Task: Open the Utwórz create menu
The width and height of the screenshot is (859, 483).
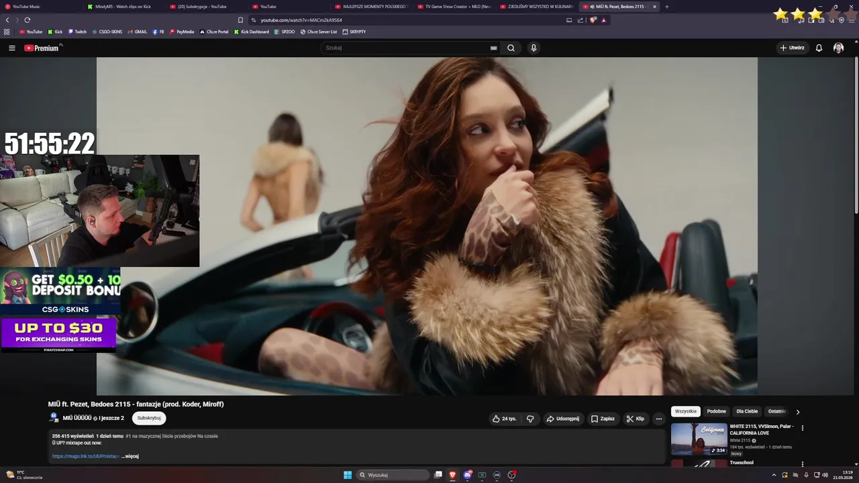Action: pyautogui.click(x=792, y=48)
